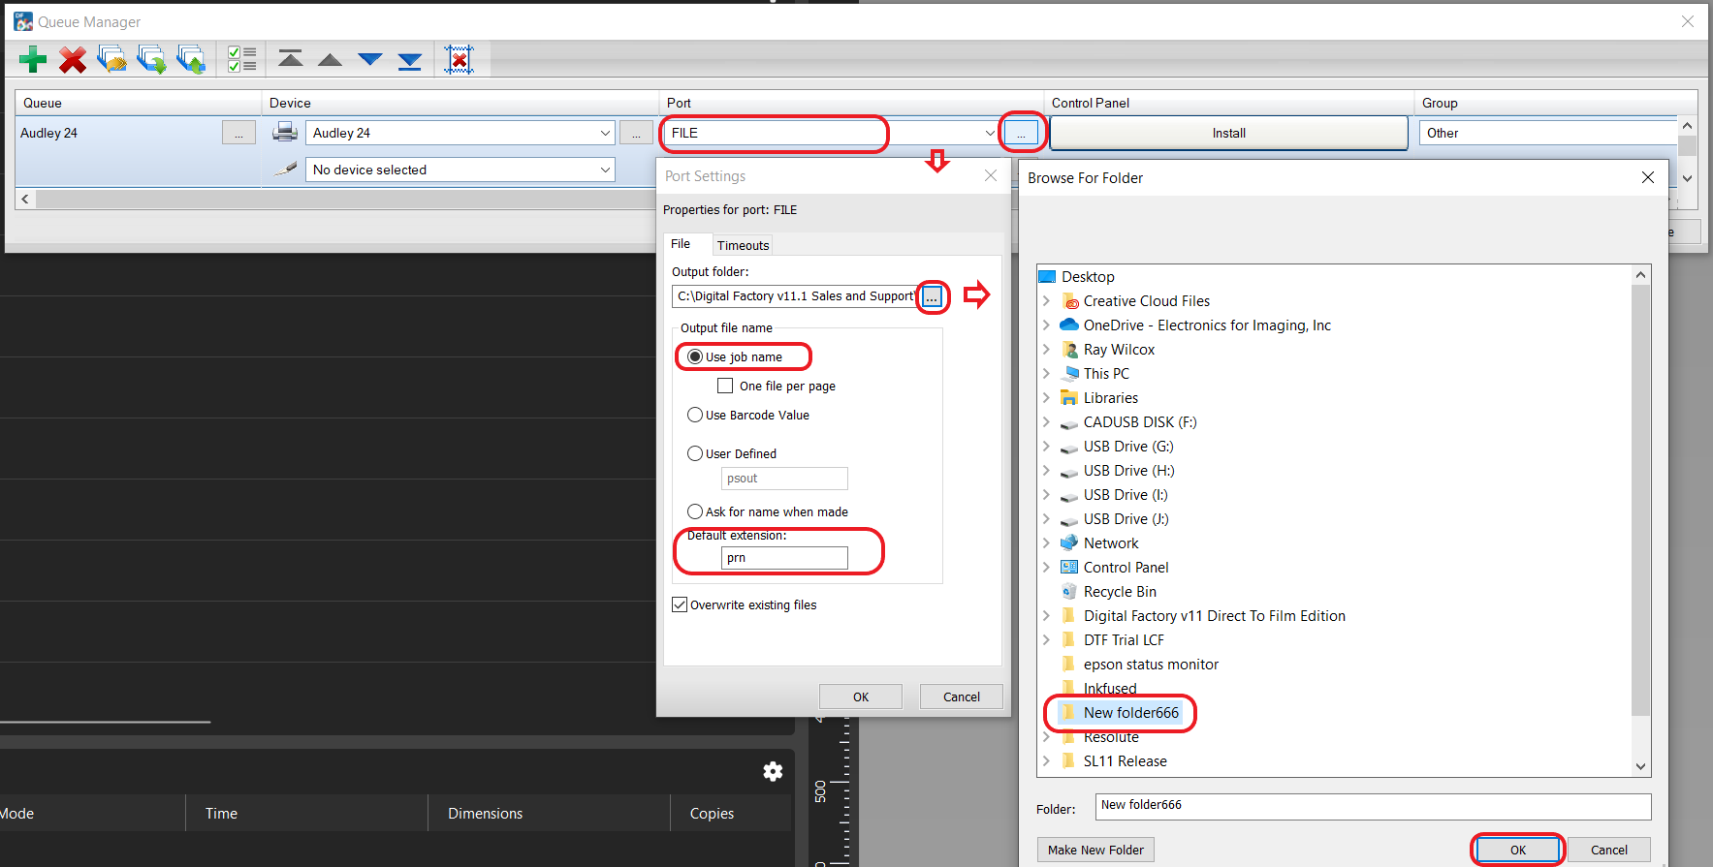
Task: Expand the Network node
Action: tap(1046, 542)
